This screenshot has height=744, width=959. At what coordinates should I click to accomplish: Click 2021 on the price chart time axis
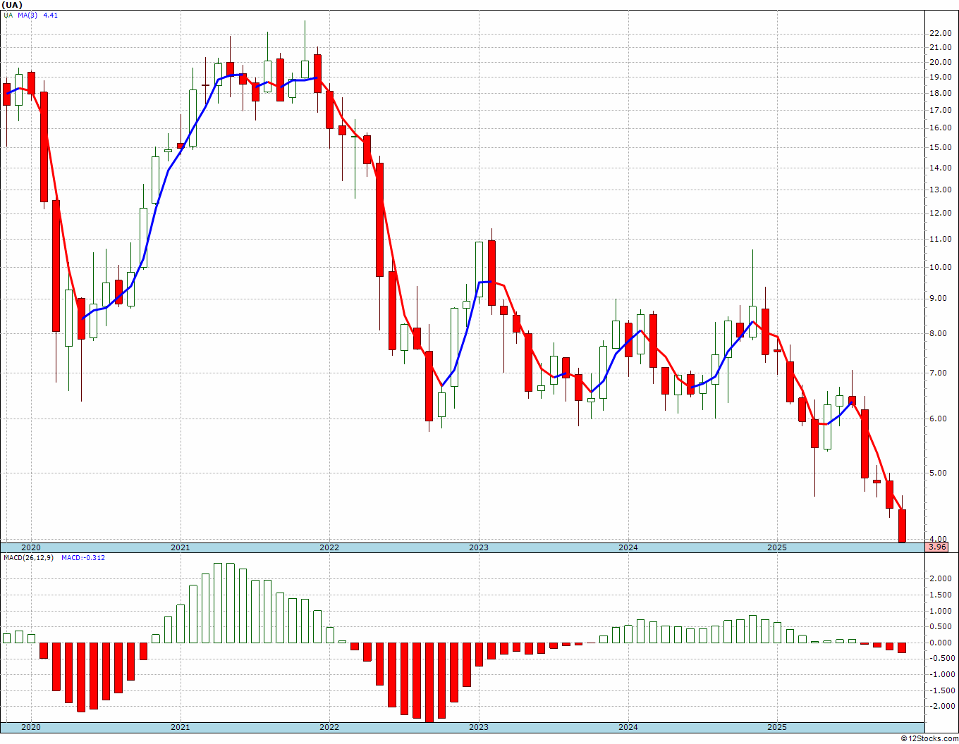180,547
